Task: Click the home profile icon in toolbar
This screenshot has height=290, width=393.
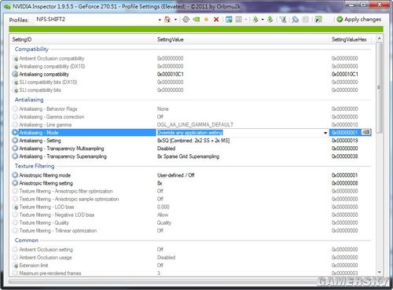Action: [167, 20]
